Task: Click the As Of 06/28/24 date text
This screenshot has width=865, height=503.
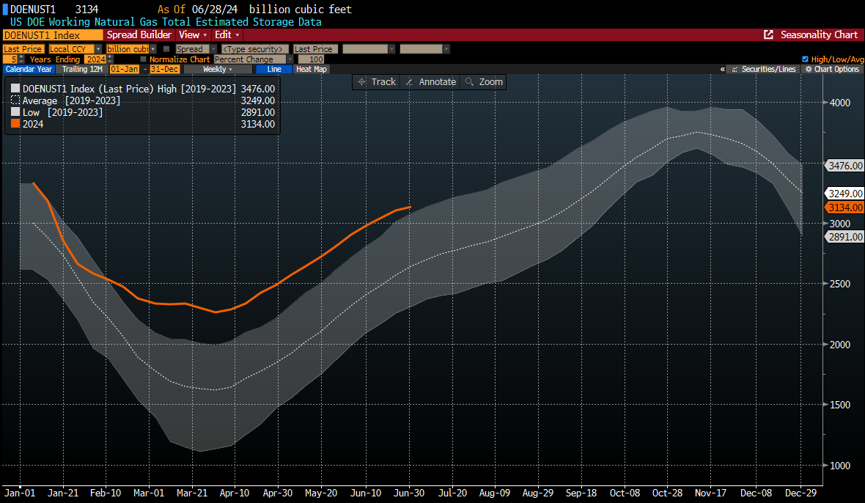Action: tap(197, 10)
